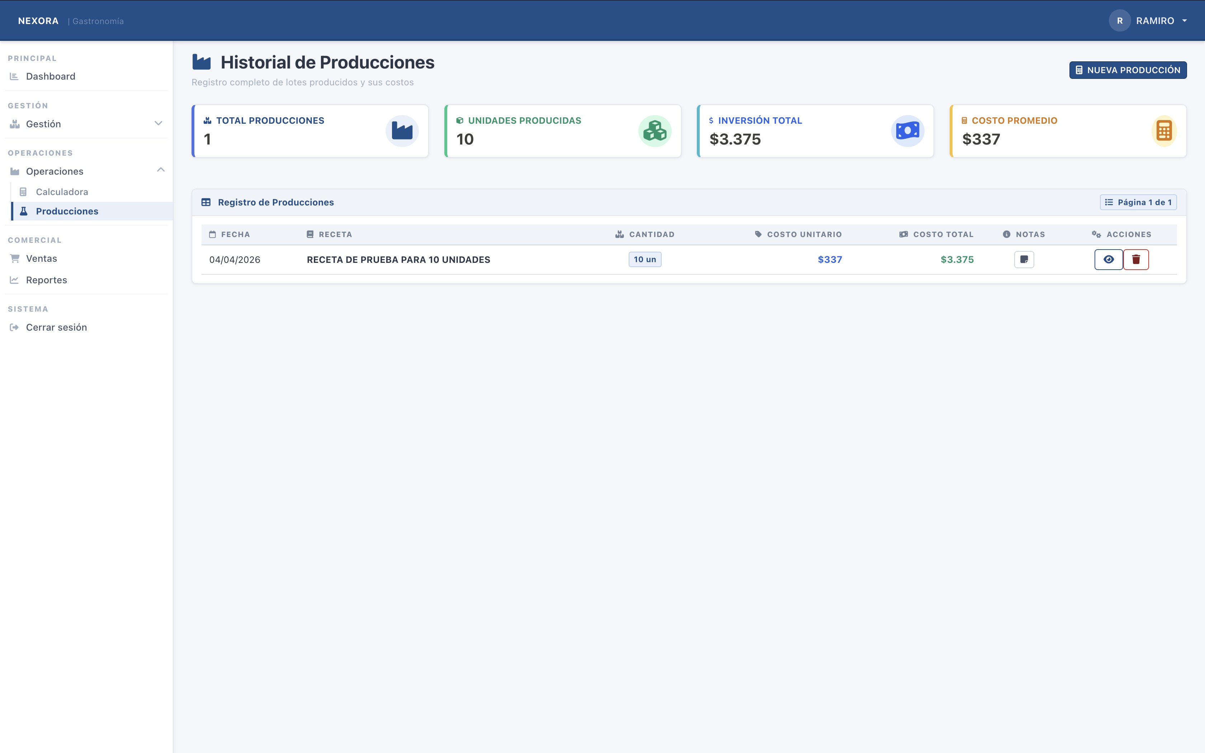Click the factory icon in Total Producciones card
Image resolution: width=1205 pixels, height=753 pixels.
(x=402, y=131)
